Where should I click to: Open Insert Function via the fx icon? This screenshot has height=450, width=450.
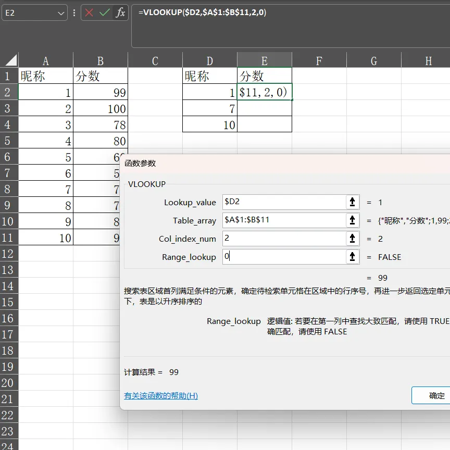[x=120, y=12]
